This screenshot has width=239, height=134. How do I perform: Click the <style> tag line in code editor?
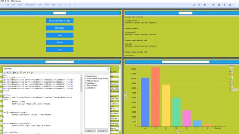(7, 95)
